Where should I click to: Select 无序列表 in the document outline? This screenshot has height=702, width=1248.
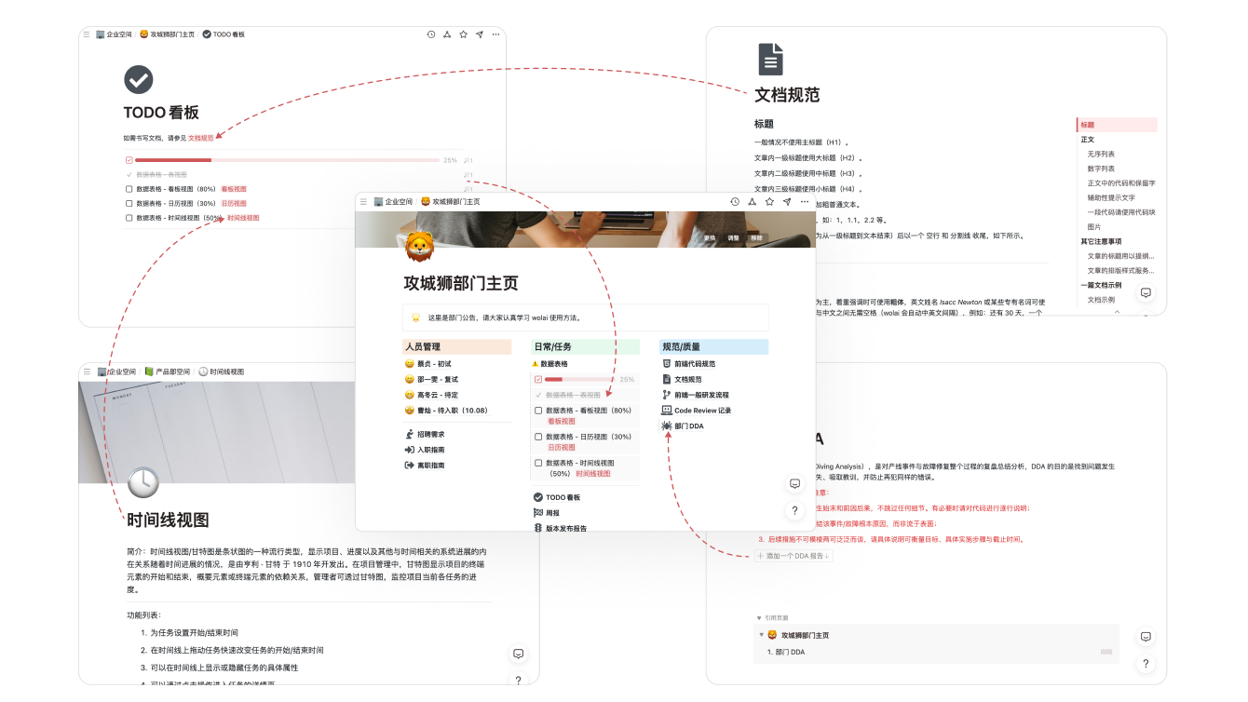pyautogui.click(x=1101, y=154)
